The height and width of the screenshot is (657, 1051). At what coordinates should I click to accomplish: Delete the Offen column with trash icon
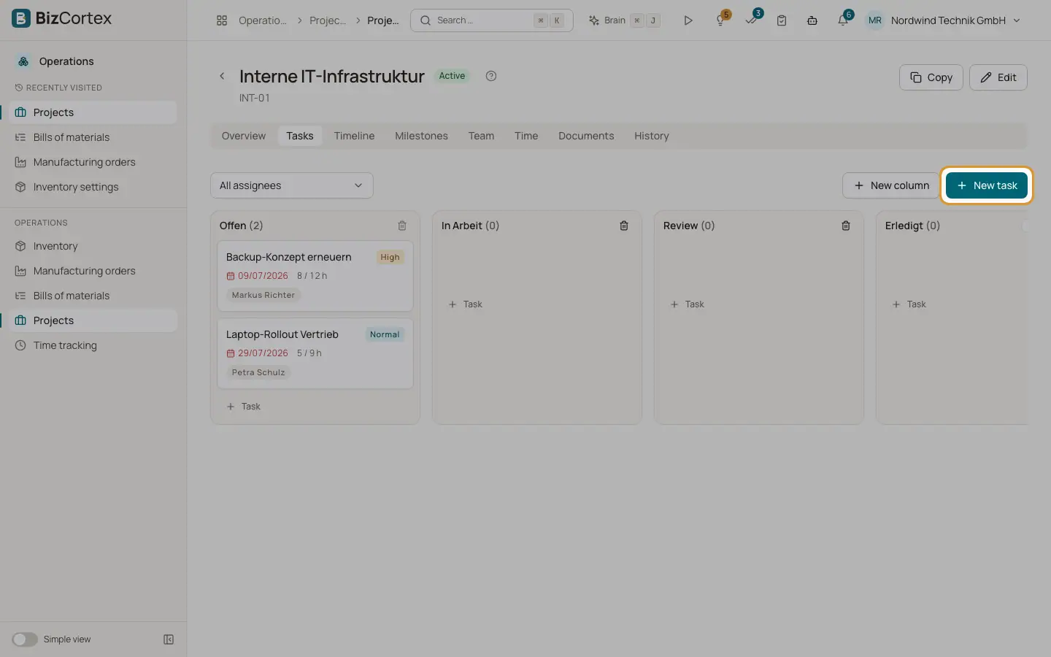[402, 226]
